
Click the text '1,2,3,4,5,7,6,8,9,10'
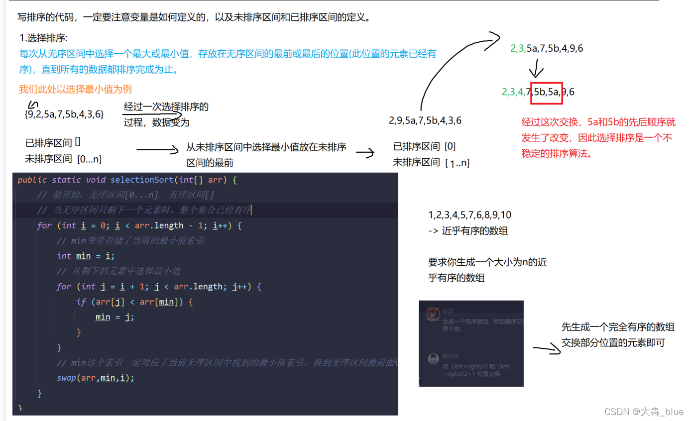click(470, 215)
